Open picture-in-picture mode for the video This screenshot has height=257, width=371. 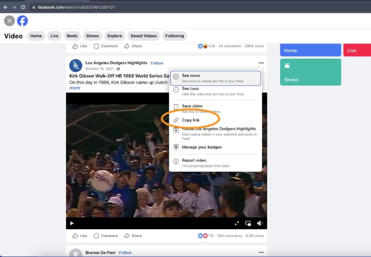click(248, 223)
